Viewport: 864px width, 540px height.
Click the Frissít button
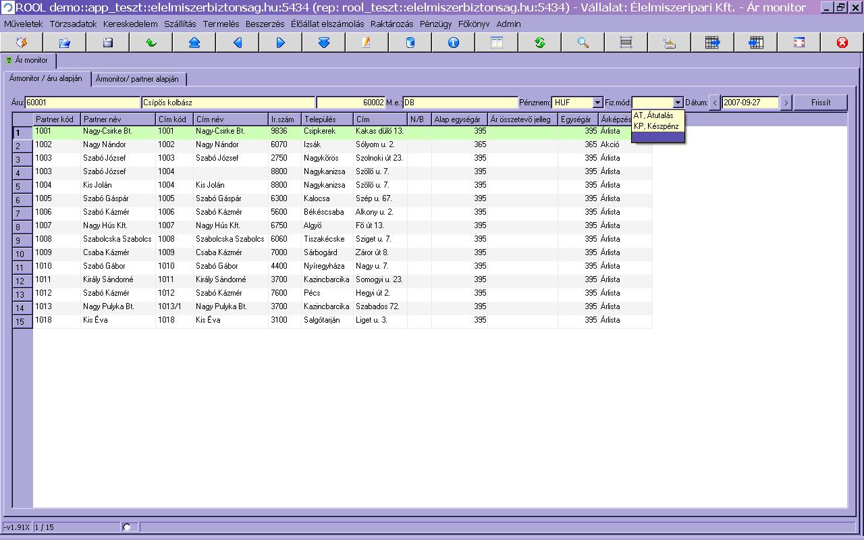pos(820,103)
